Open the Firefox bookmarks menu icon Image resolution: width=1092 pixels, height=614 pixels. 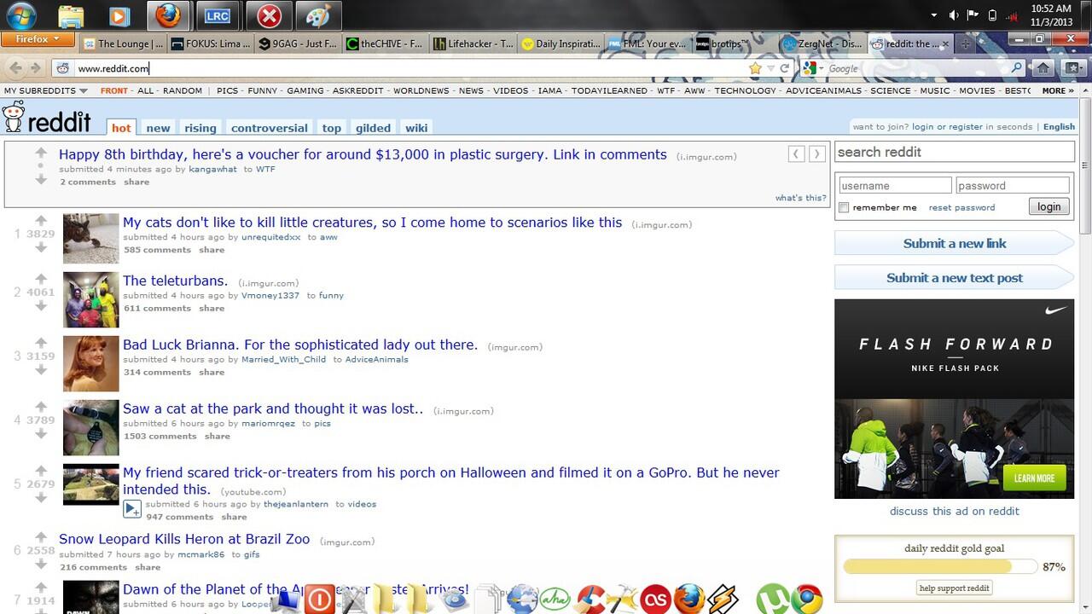(x=1072, y=67)
